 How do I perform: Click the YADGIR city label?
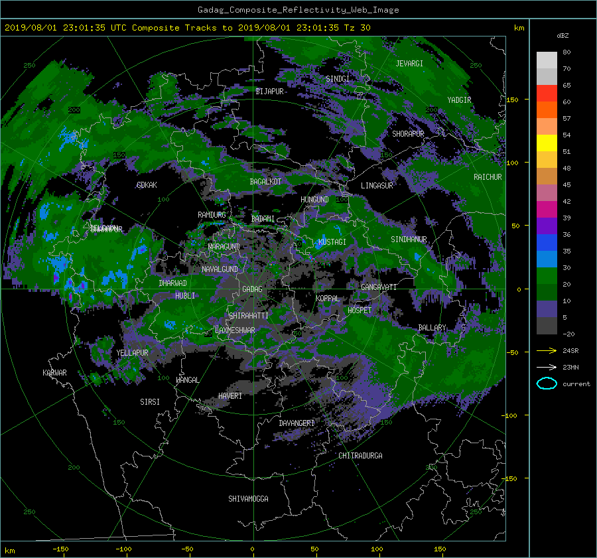pos(459,100)
